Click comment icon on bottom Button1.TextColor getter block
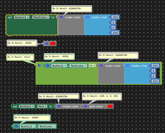This screenshot has width=165, height=133. 16,126
